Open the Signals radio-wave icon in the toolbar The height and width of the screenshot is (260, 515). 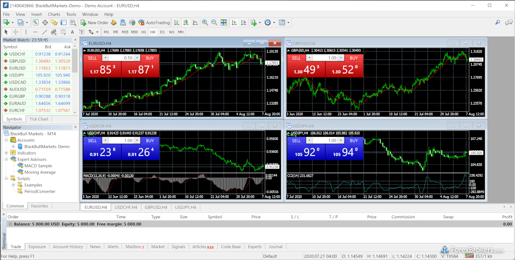pos(132,22)
